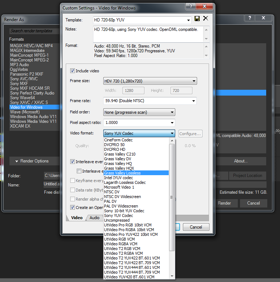This screenshot has width=280, height=282.
Task: Open the Frame rate dropdown
Action: click(x=150, y=101)
